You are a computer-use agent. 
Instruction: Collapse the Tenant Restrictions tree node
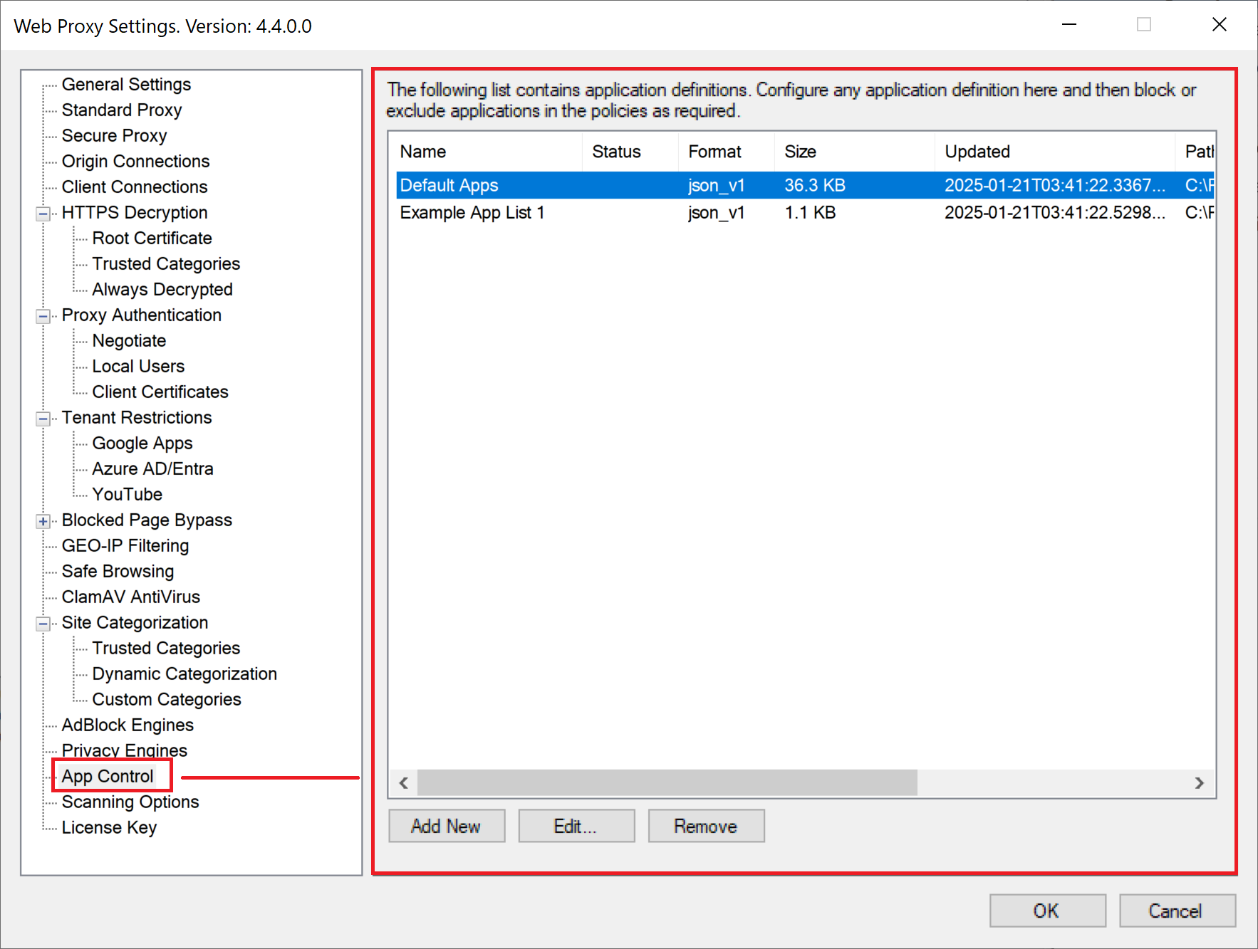pyautogui.click(x=43, y=419)
